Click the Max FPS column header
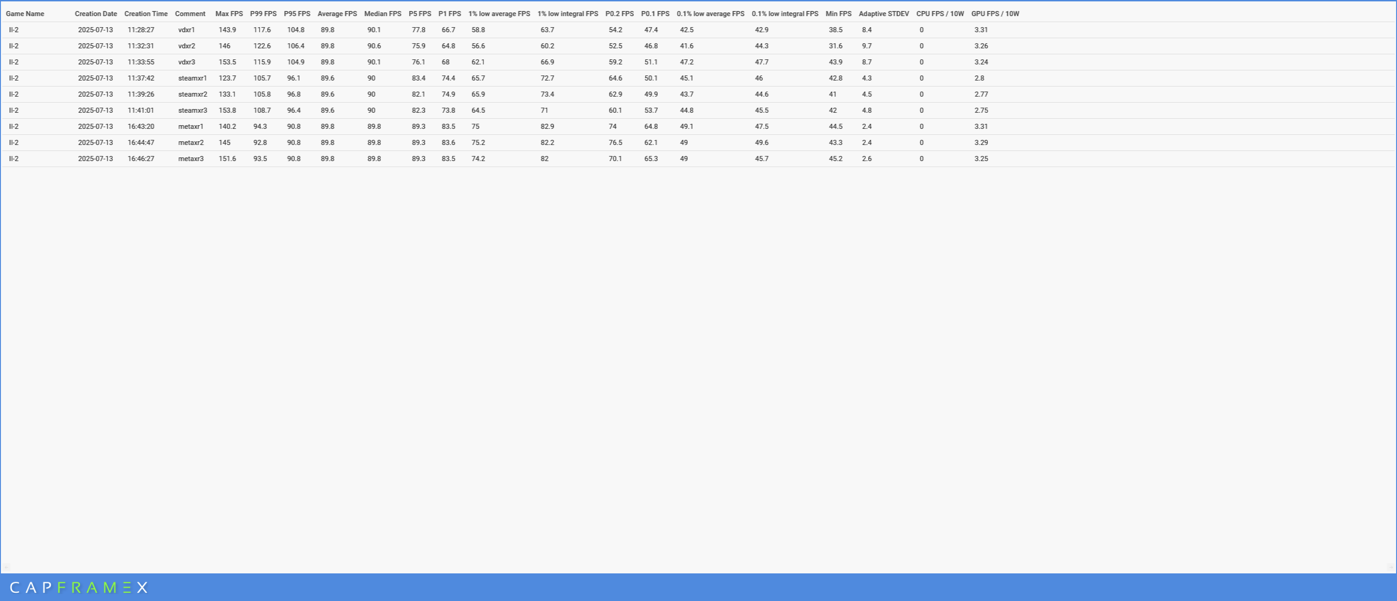The width and height of the screenshot is (1397, 601). [229, 13]
